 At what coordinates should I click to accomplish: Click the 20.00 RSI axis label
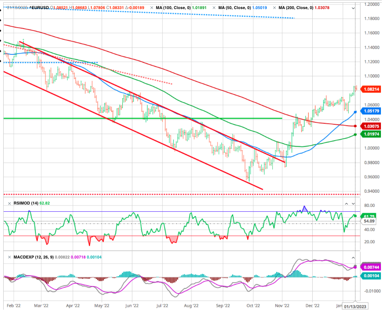(x=370, y=242)
